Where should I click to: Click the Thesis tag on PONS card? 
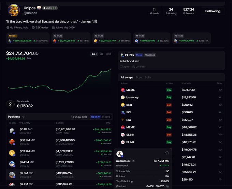coord(139,55)
